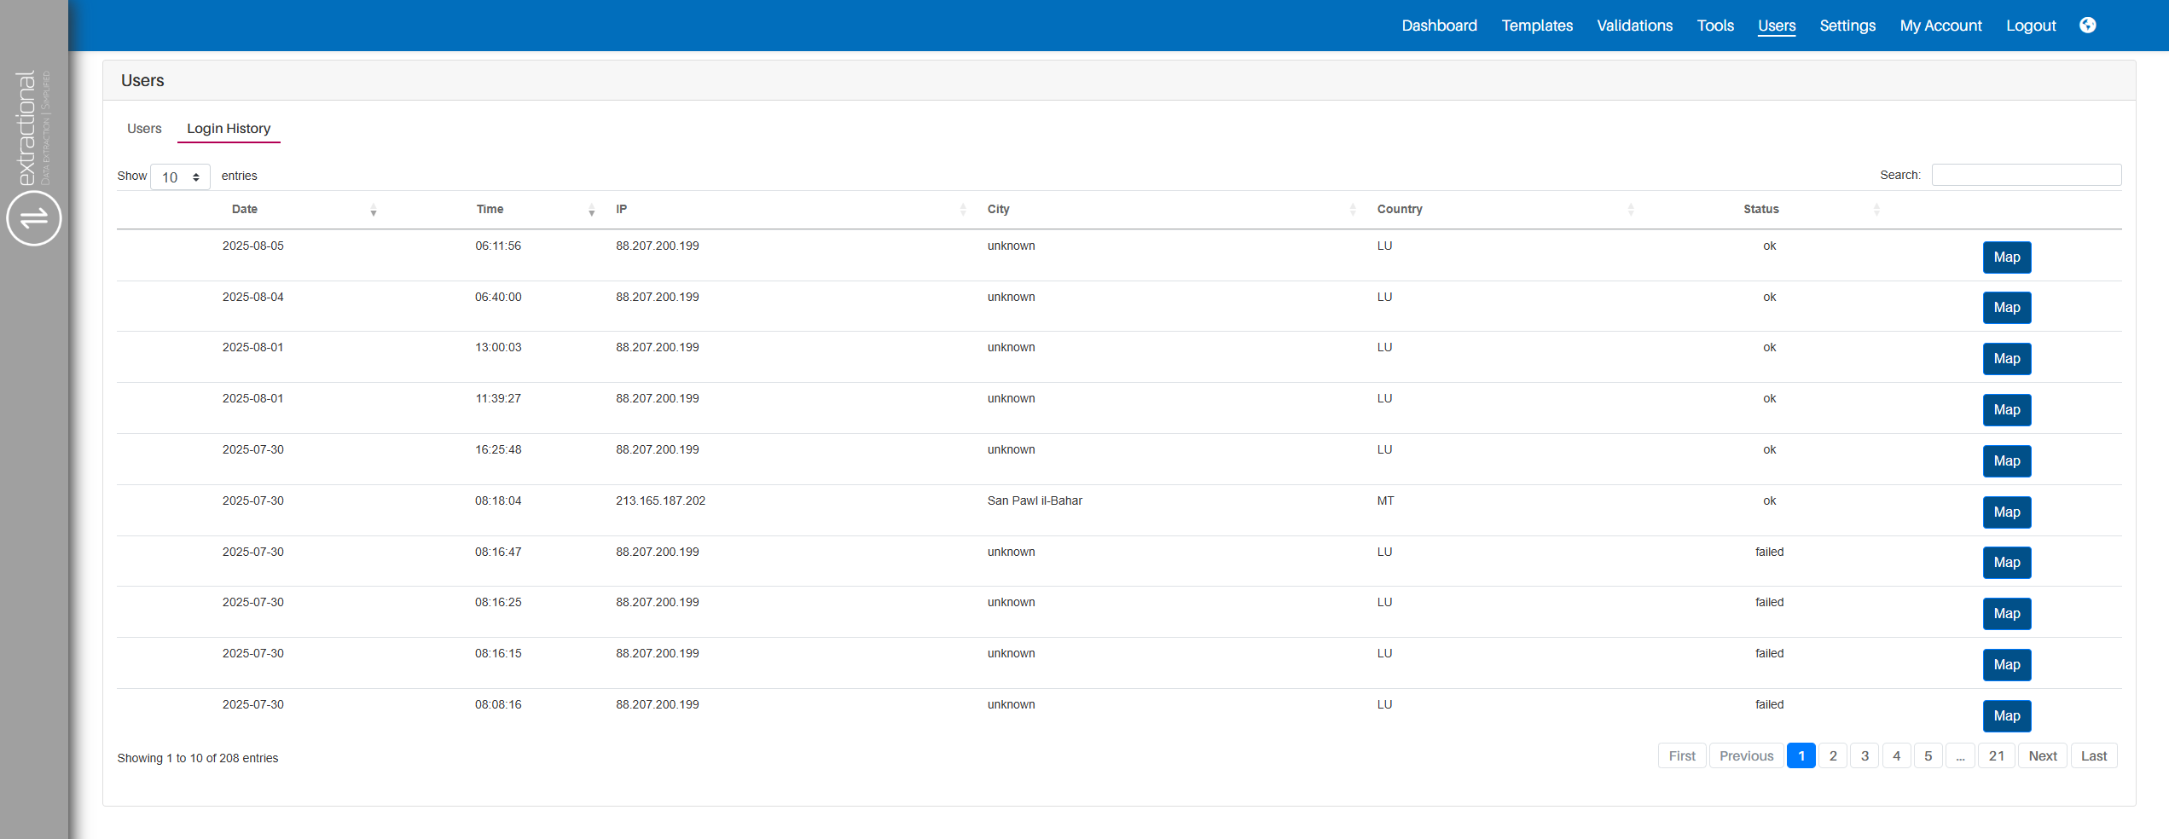Open Map for the San Pawl il-Bahar login

click(x=2006, y=512)
